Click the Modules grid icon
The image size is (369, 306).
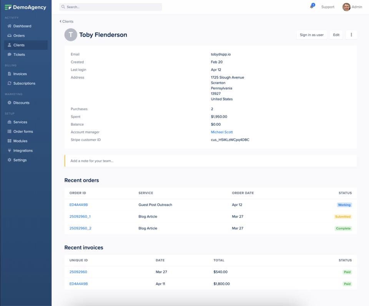(x=9, y=141)
